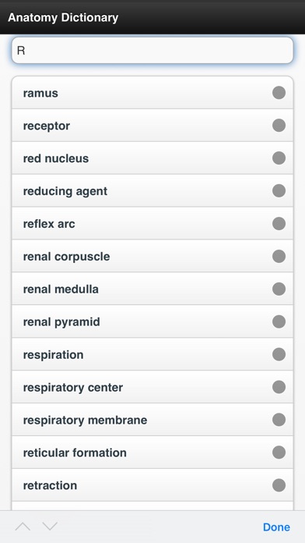Tap the gray circle icon beside receptor
Image resolution: width=305 pixels, height=543 pixels.
pos(279,126)
